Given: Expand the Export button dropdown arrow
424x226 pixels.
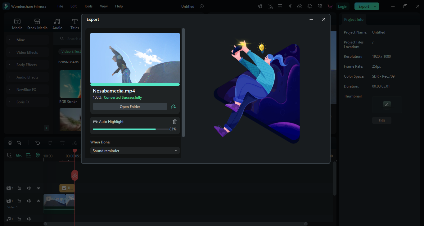Looking at the screenshot, I should [x=375, y=6].
